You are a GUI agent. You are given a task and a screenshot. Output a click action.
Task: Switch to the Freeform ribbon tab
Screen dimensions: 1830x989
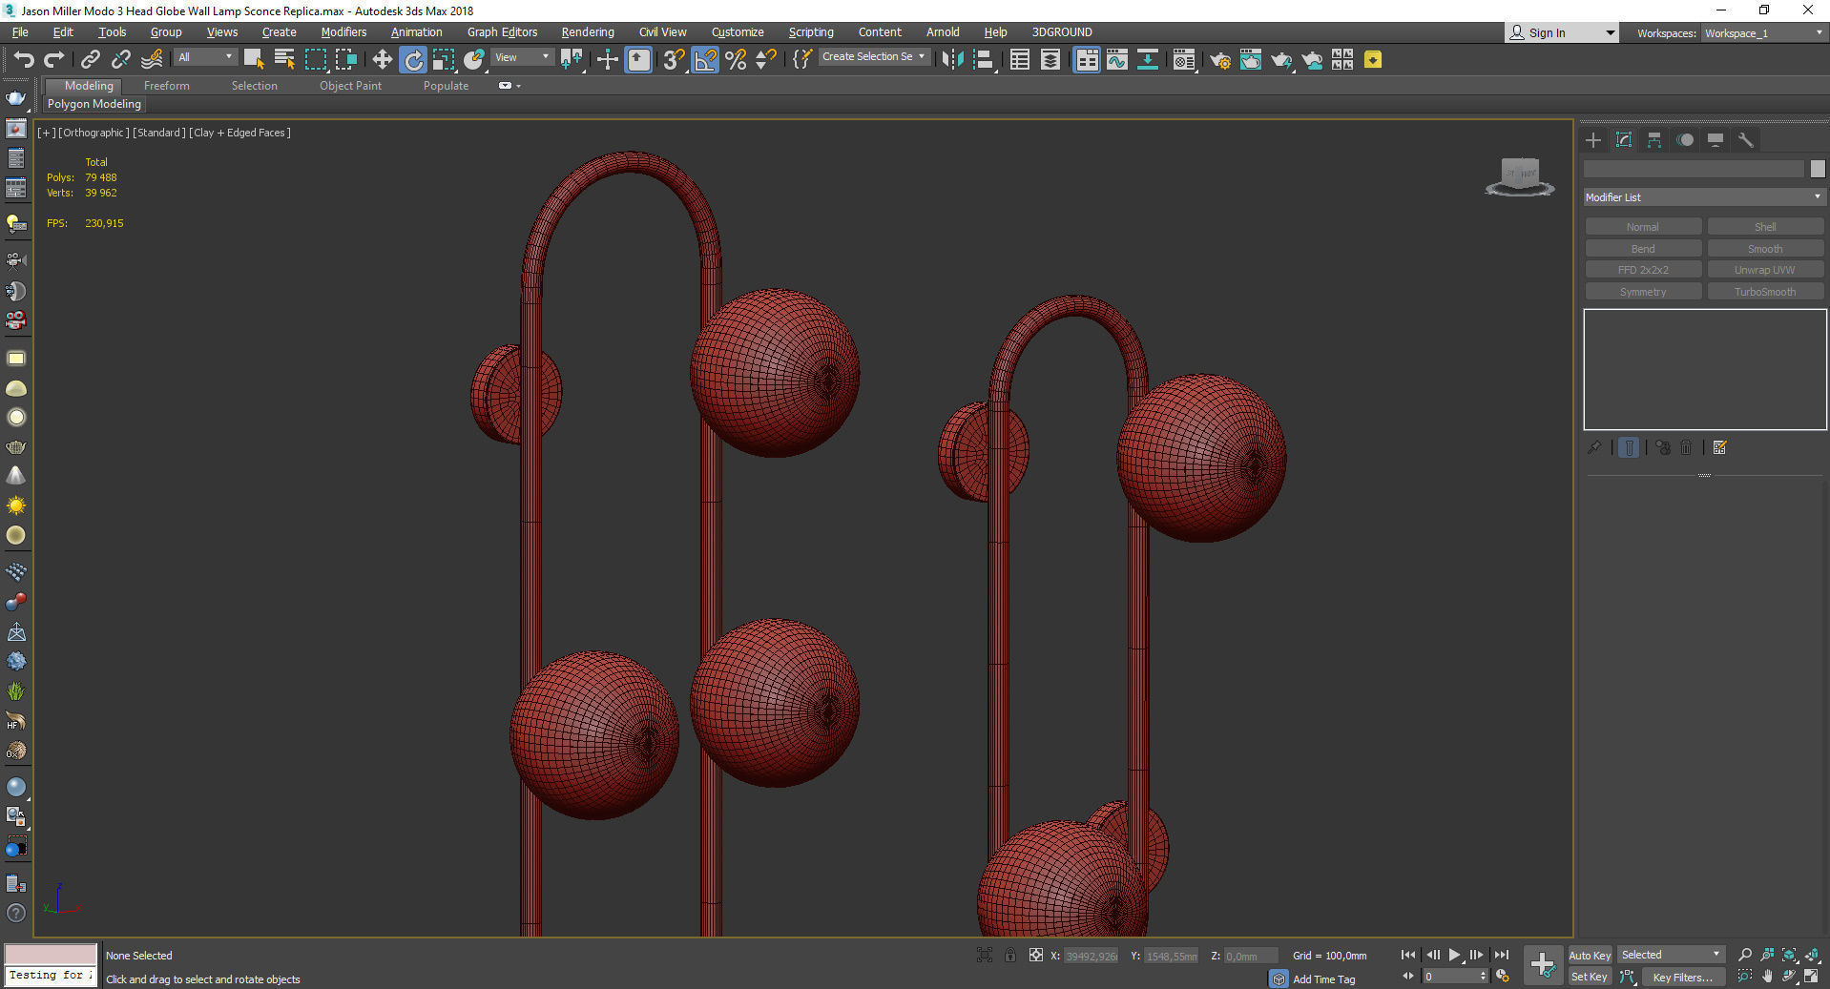[x=167, y=86]
